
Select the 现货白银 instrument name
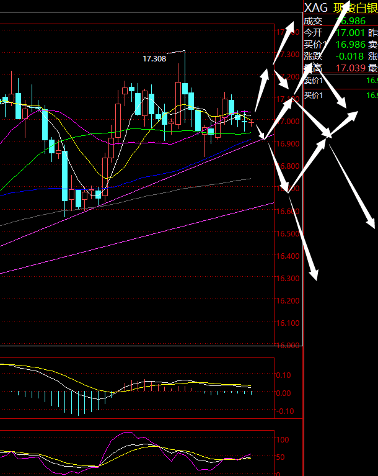click(356, 7)
